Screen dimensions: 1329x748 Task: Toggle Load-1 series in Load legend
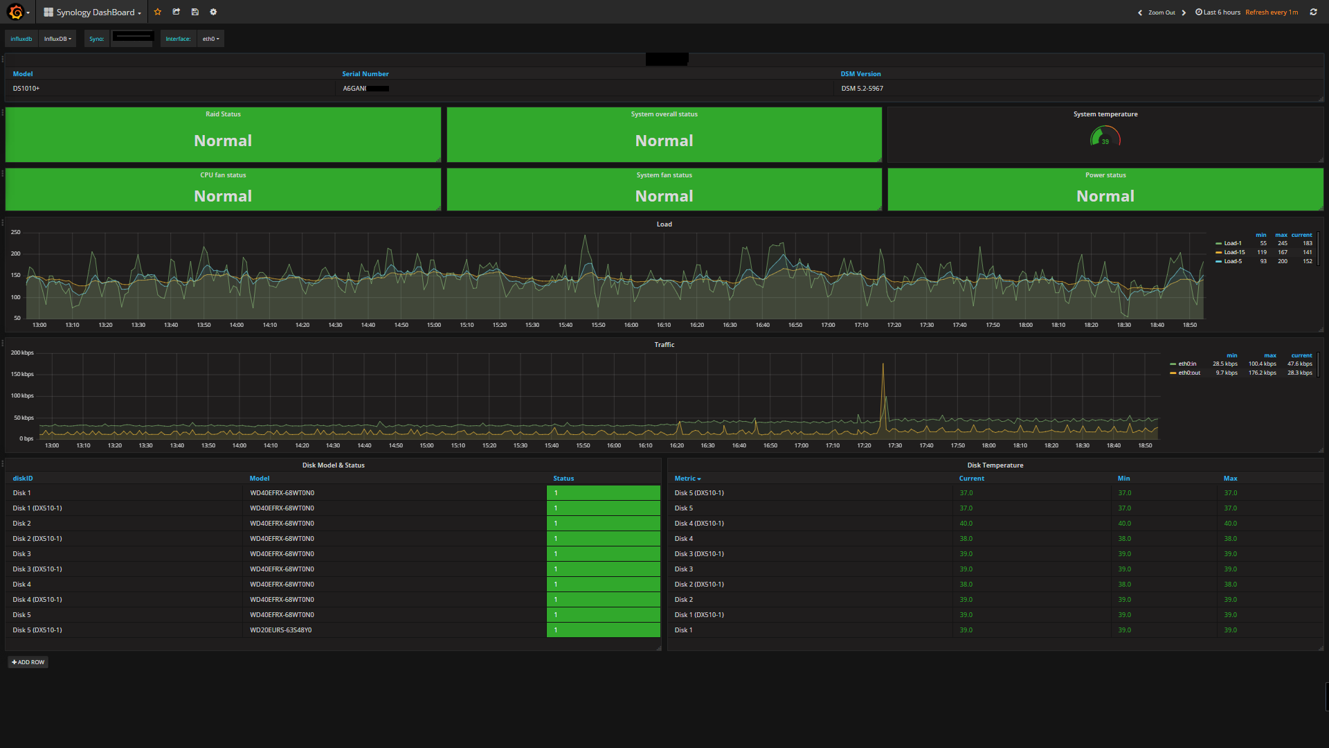coord(1232,243)
